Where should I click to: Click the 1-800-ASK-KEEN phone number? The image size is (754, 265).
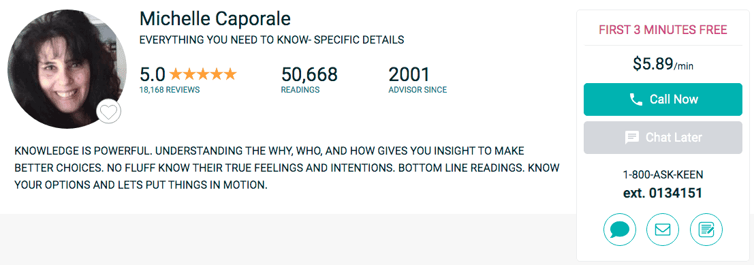(x=663, y=175)
